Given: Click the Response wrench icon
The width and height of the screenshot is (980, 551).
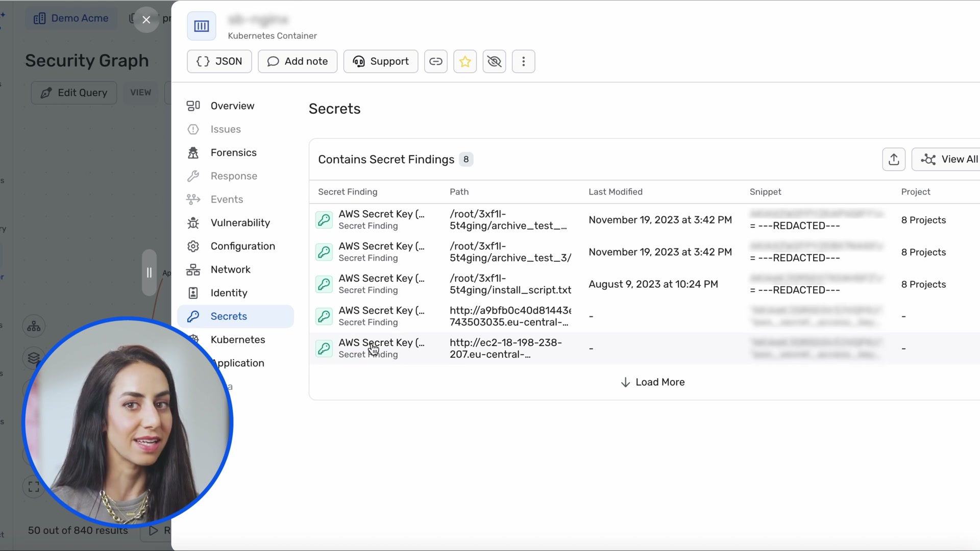Looking at the screenshot, I should coord(193,176).
